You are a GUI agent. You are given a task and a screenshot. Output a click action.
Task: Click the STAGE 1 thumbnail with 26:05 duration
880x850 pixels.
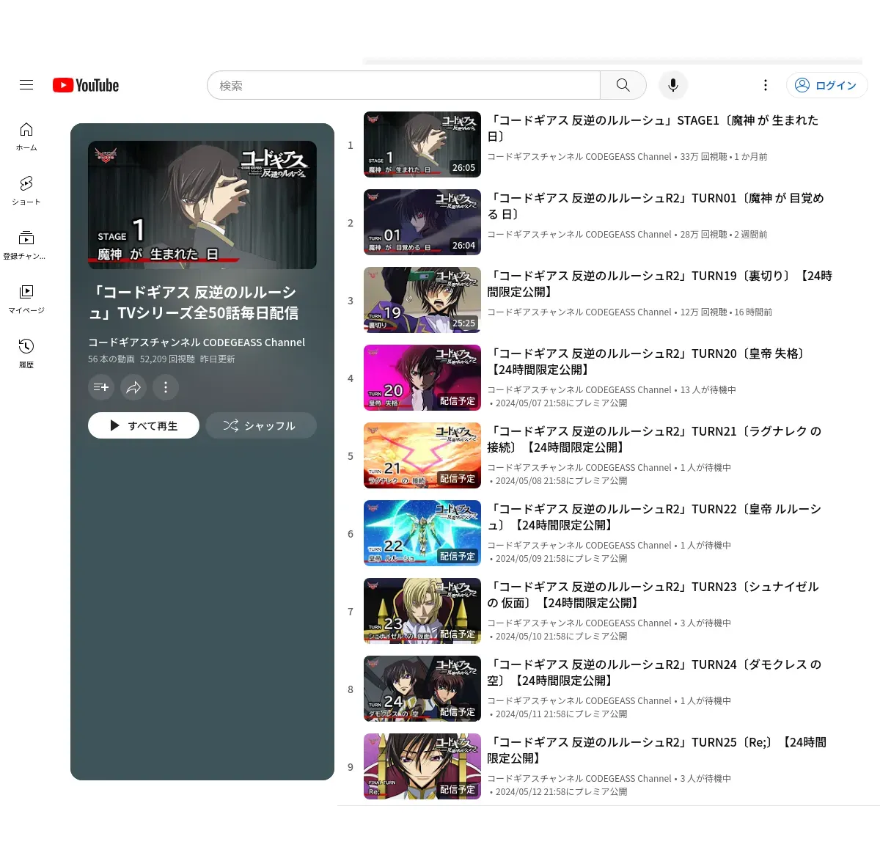(422, 144)
